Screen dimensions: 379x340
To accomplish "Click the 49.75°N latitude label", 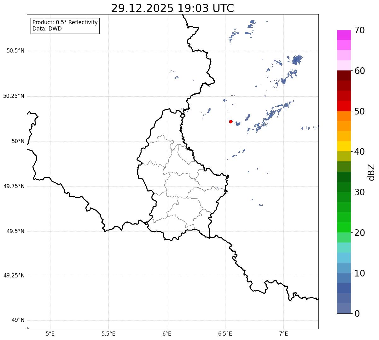I will (x=14, y=186).
